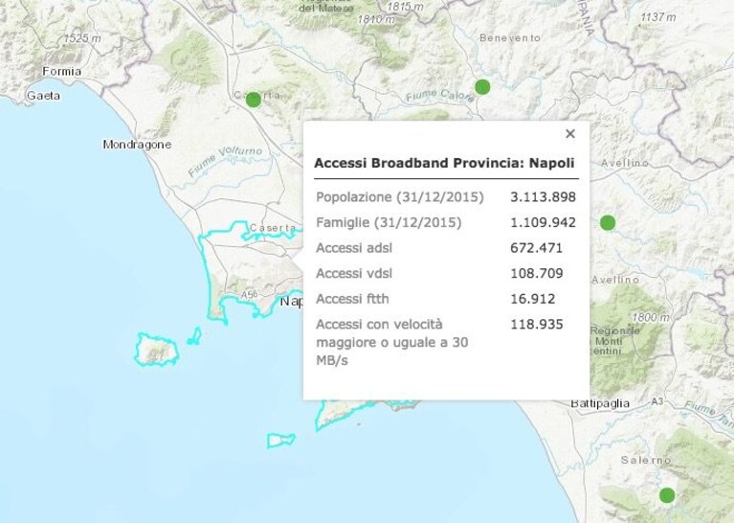Select the ftth value 16.912

coord(533,299)
